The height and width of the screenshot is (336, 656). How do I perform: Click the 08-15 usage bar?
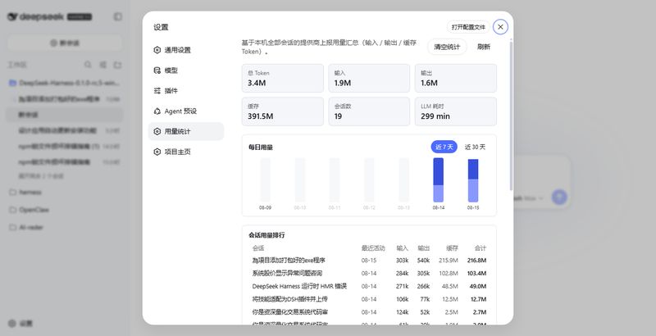pyautogui.click(x=473, y=180)
